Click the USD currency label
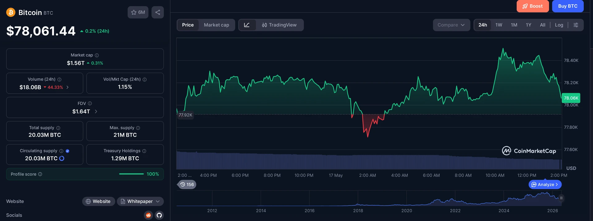The width and height of the screenshot is (593, 221). pyautogui.click(x=571, y=168)
